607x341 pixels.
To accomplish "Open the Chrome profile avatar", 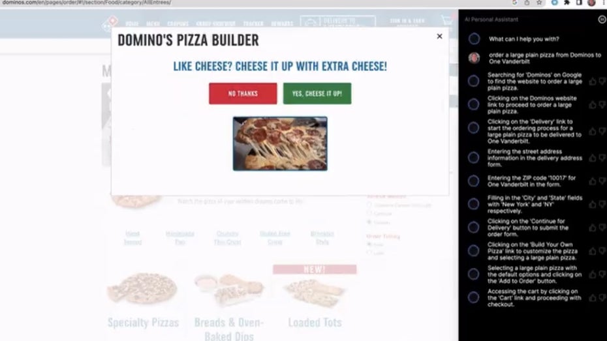I will [591, 3].
